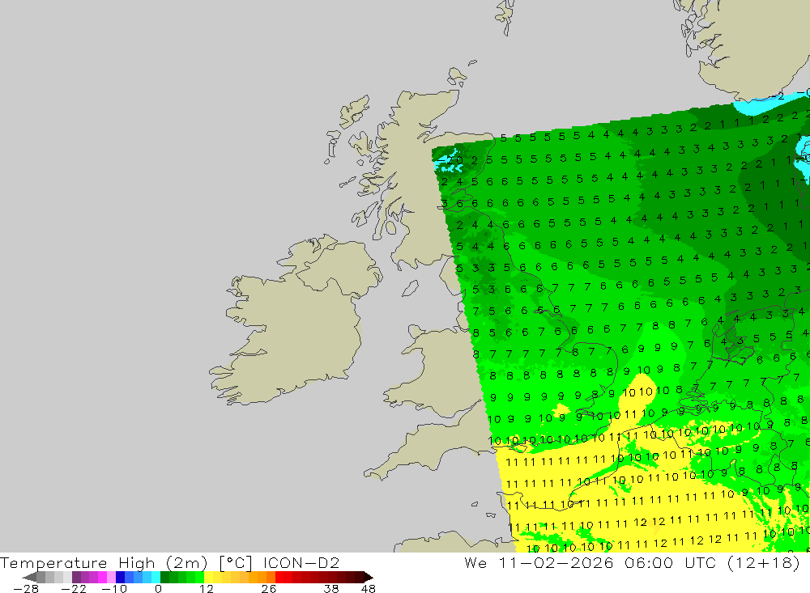Image resolution: width=810 pixels, height=593 pixels.
Task: Click the 'ICON-D2' model name
Action: coord(301,562)
